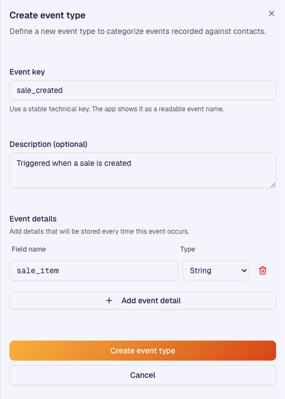Close the Create event type dialog
285x399 pixels.
272,13
